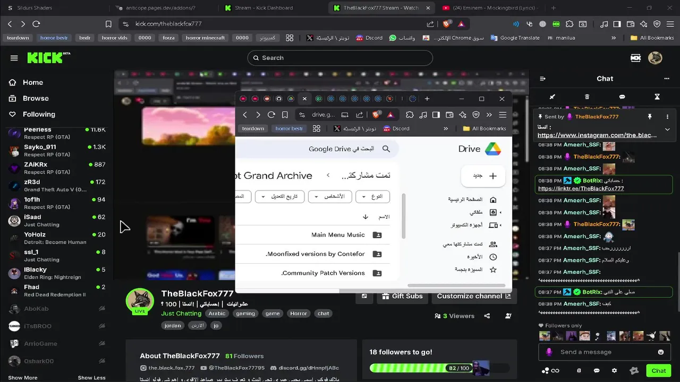Click the green Chat send button

pyautogui.click(x=659, y=371)
